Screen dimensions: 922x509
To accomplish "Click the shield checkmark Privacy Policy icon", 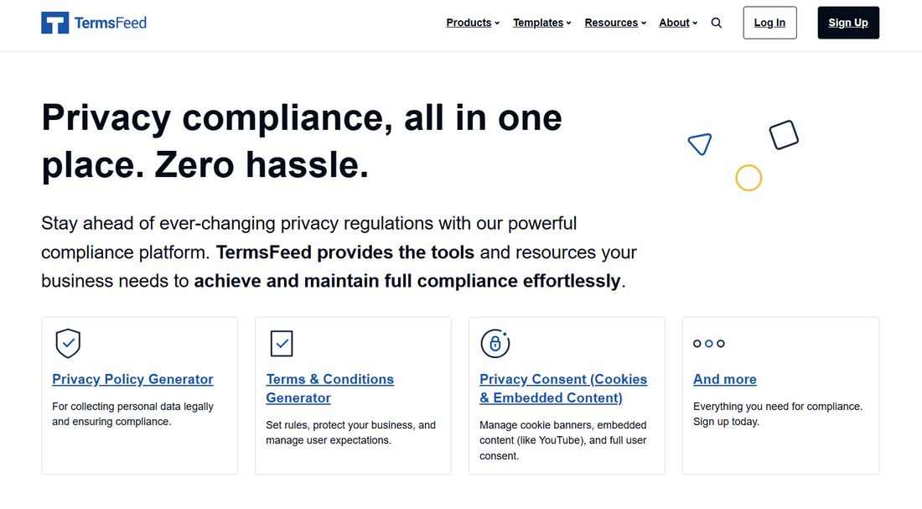I will [68, 343].
